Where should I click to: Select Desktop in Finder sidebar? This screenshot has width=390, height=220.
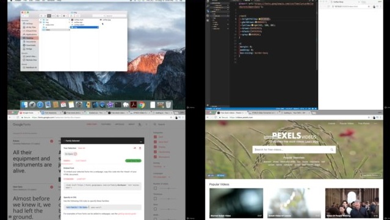pos(30,38)
